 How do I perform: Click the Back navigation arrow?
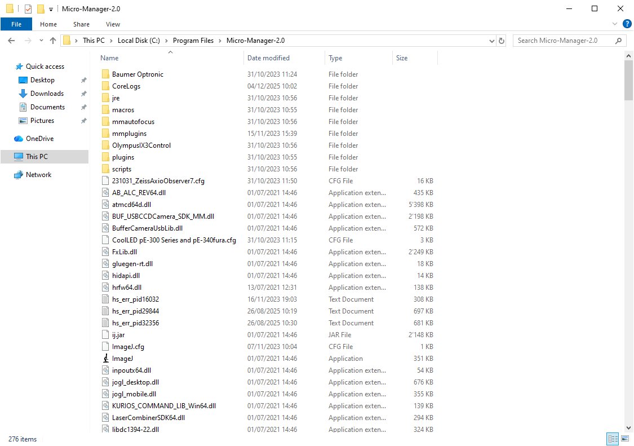tap(12, 41)
